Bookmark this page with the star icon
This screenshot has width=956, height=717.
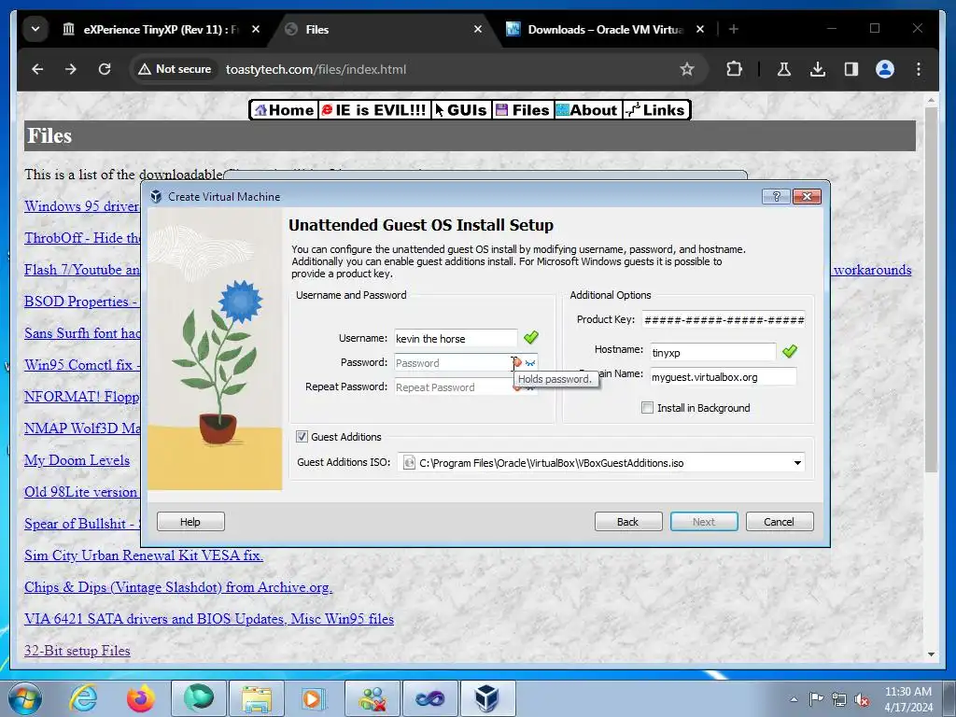point(687,69)
